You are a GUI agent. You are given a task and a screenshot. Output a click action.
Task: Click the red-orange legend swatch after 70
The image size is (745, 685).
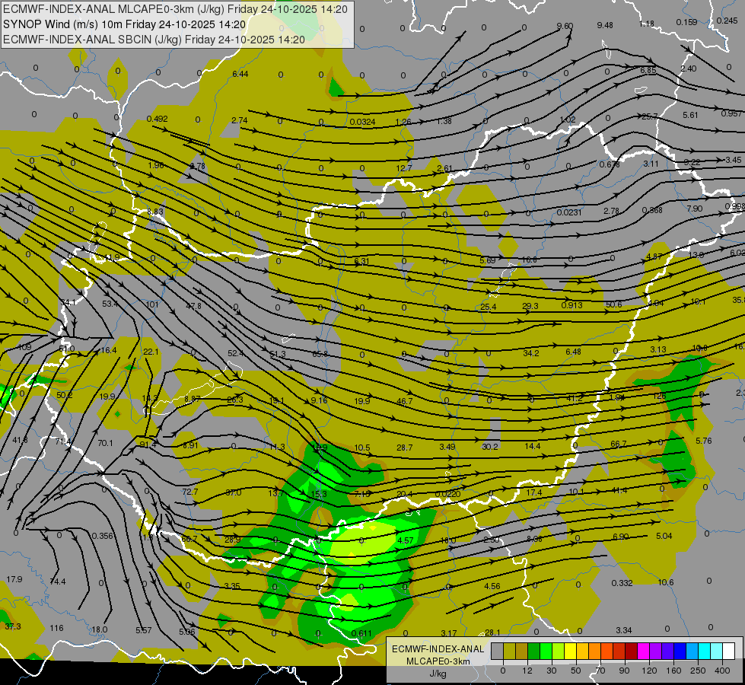tap(607, 651)
